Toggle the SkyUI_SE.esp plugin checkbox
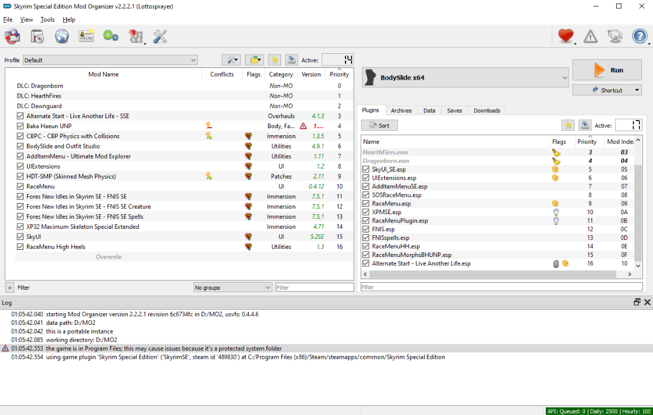The width and height of the screenshot is (653, 415). pos(365,169)
